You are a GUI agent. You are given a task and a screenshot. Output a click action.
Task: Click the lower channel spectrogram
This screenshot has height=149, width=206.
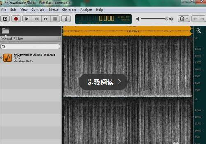tap(127, 121)
